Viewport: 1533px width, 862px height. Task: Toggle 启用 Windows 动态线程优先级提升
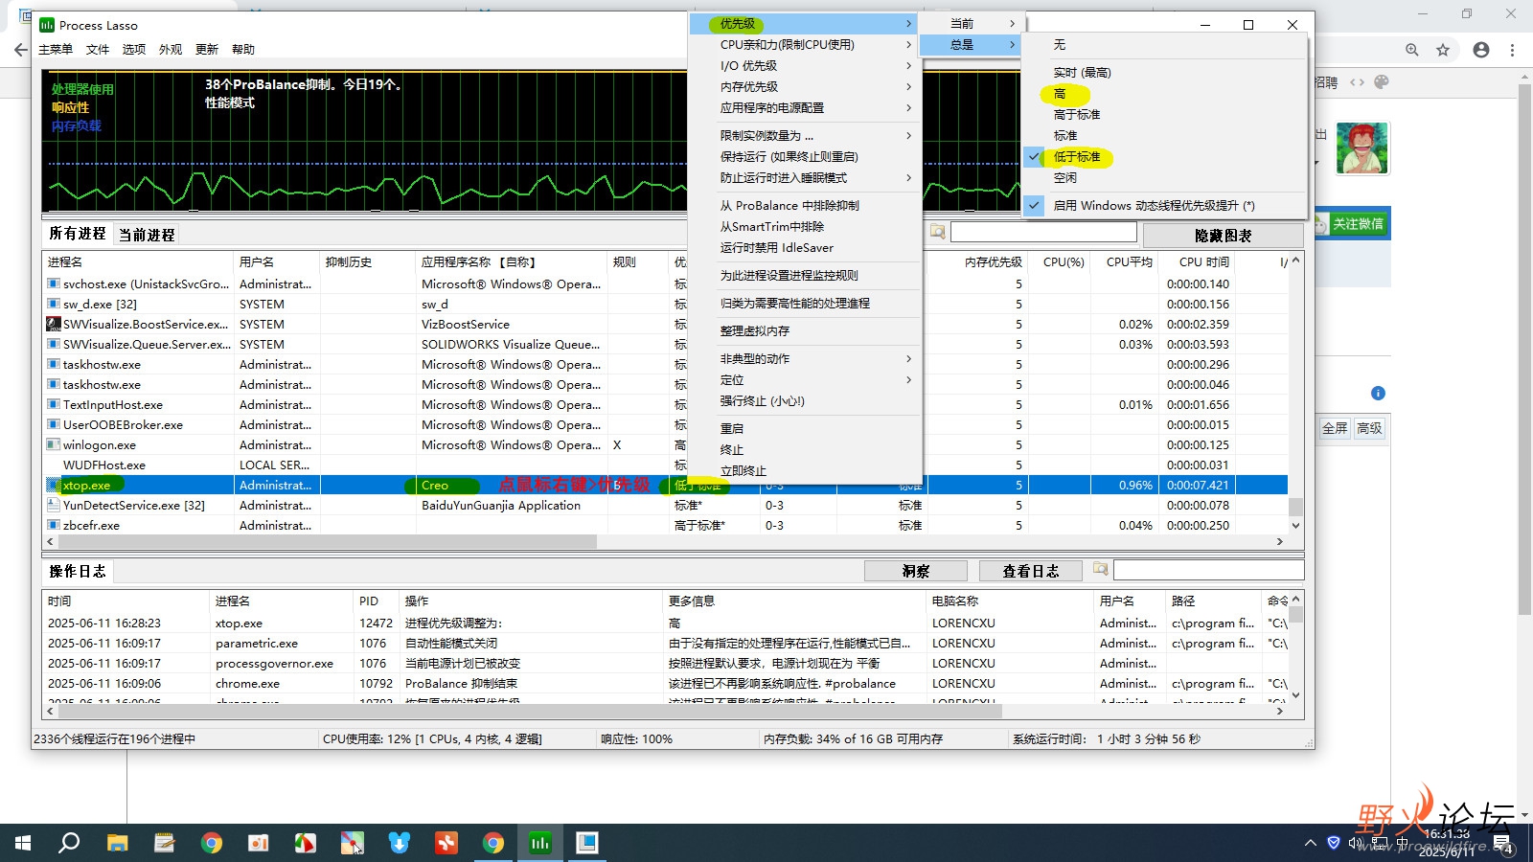point(1164,206)
